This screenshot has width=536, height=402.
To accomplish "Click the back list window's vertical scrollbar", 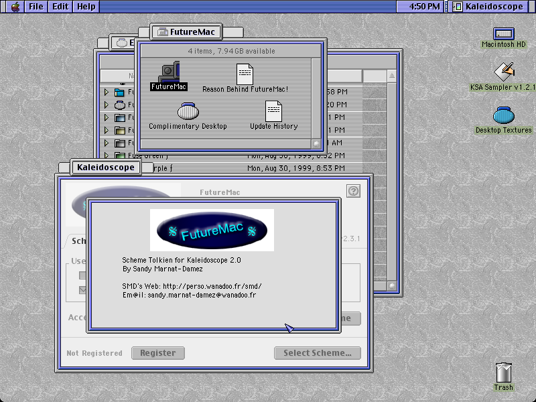I will (x=392, y=180).
